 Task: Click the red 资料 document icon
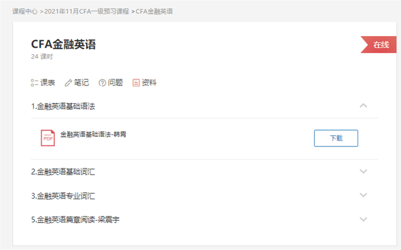point(136,83)
